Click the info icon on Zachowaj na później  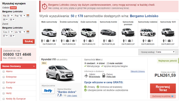pyautogui.click(x=172, y=96)
